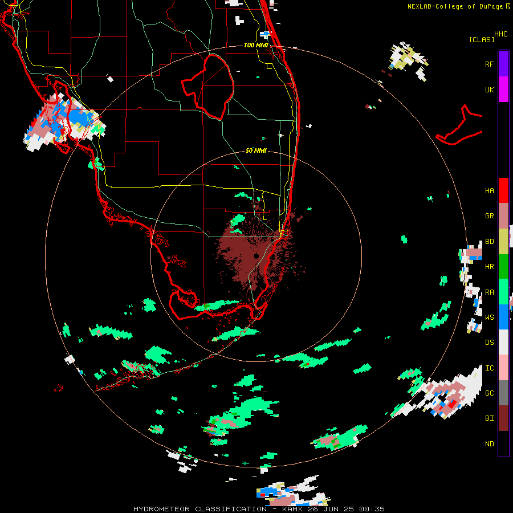Click the BI legend label
Image resolution: width=513 pixels, height=513 pixels.
489,418
